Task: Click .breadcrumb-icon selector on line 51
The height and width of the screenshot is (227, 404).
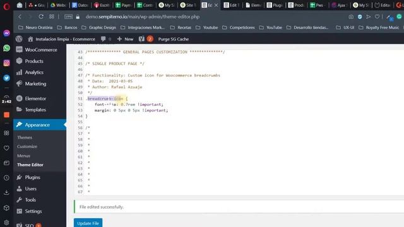Action: pos(104,98)
